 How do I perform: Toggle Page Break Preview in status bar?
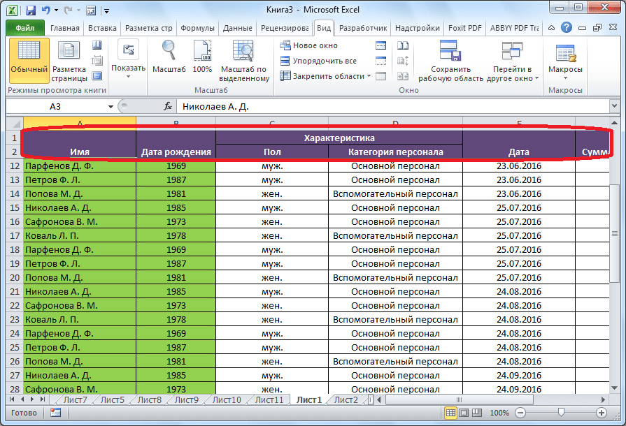coord(478,413)
